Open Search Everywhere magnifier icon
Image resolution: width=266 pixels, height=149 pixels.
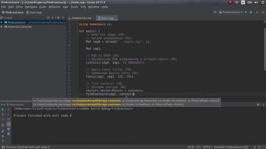tap(263, 12)
